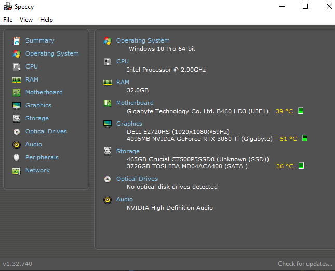
Task: Open the View menu
Action: (x=26, y=20)
